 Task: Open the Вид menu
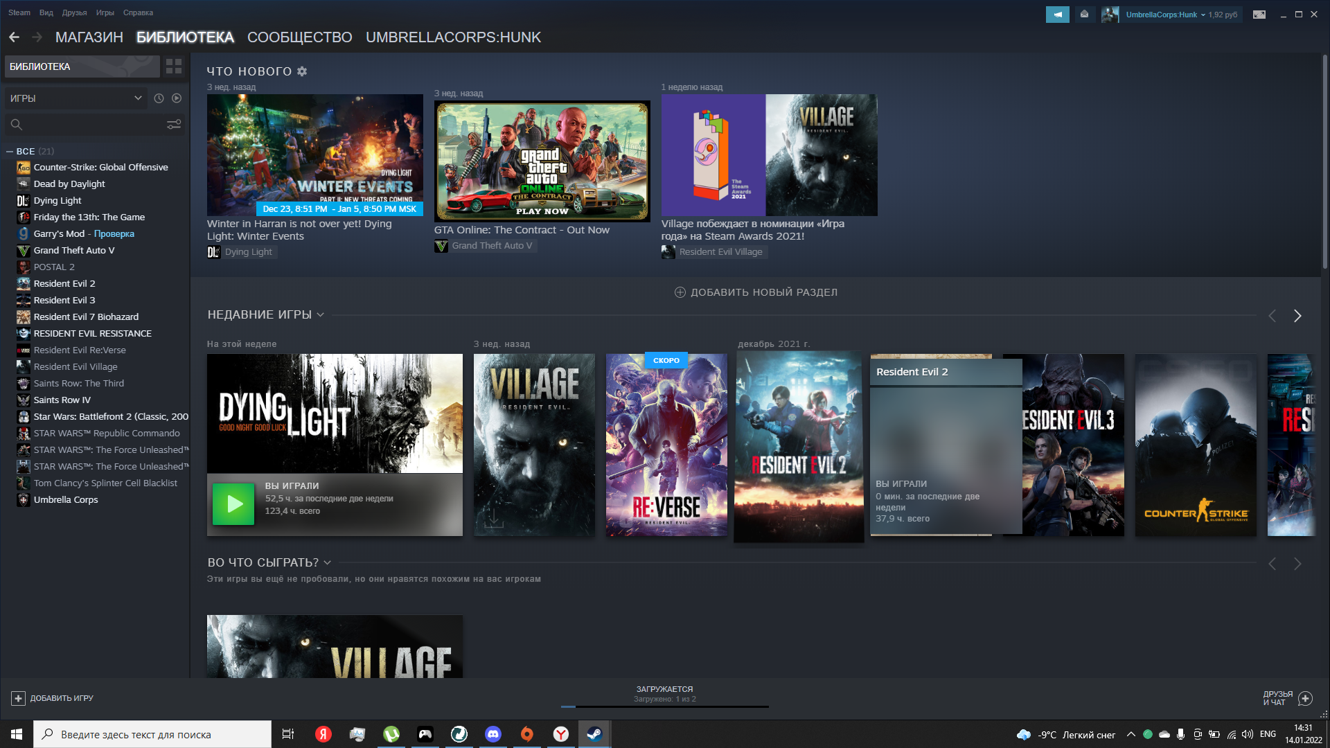[x=46, y=12]
